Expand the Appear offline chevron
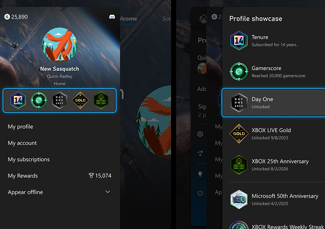 click(108, 192)
